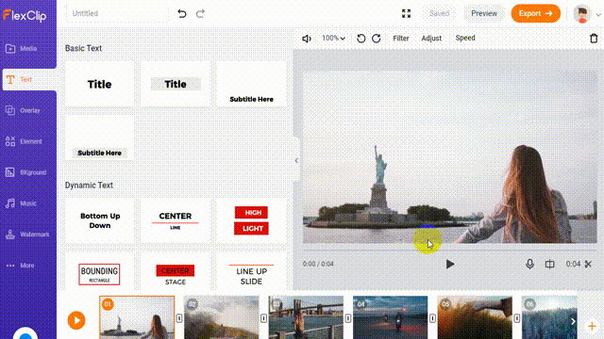604x339 pixels.
Task: Rotate clip clockwise
Action: [x=377, y=39]
